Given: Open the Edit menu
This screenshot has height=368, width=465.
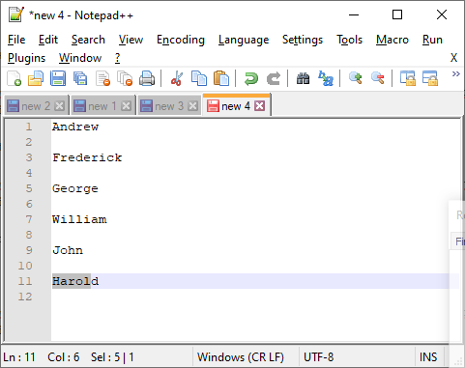Looking at the screenshot, I should (x=48, y=40).
